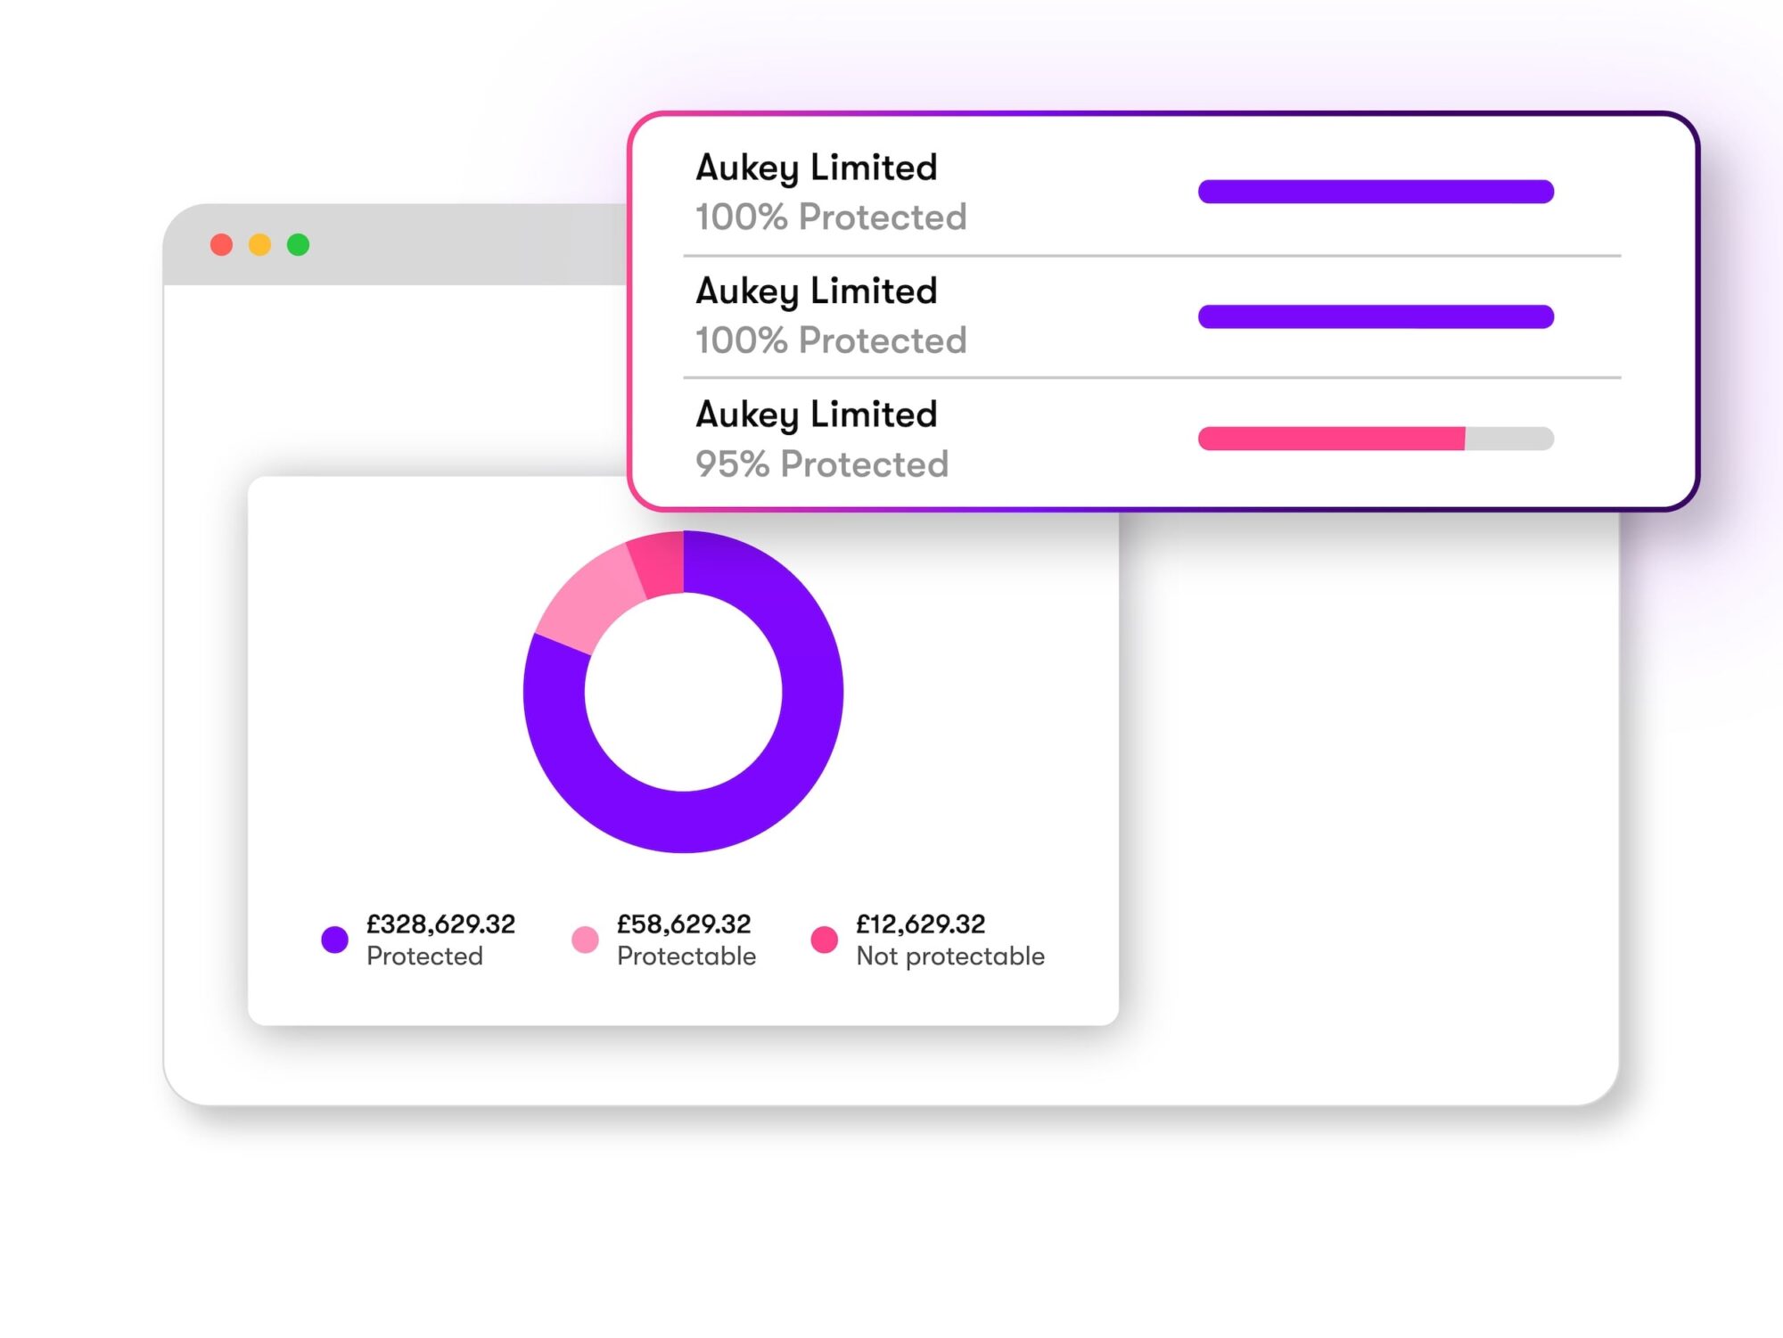This screenshot has height=1338, width=1783.
Task: Click the green maximize window dot
Action: [298, 244]
